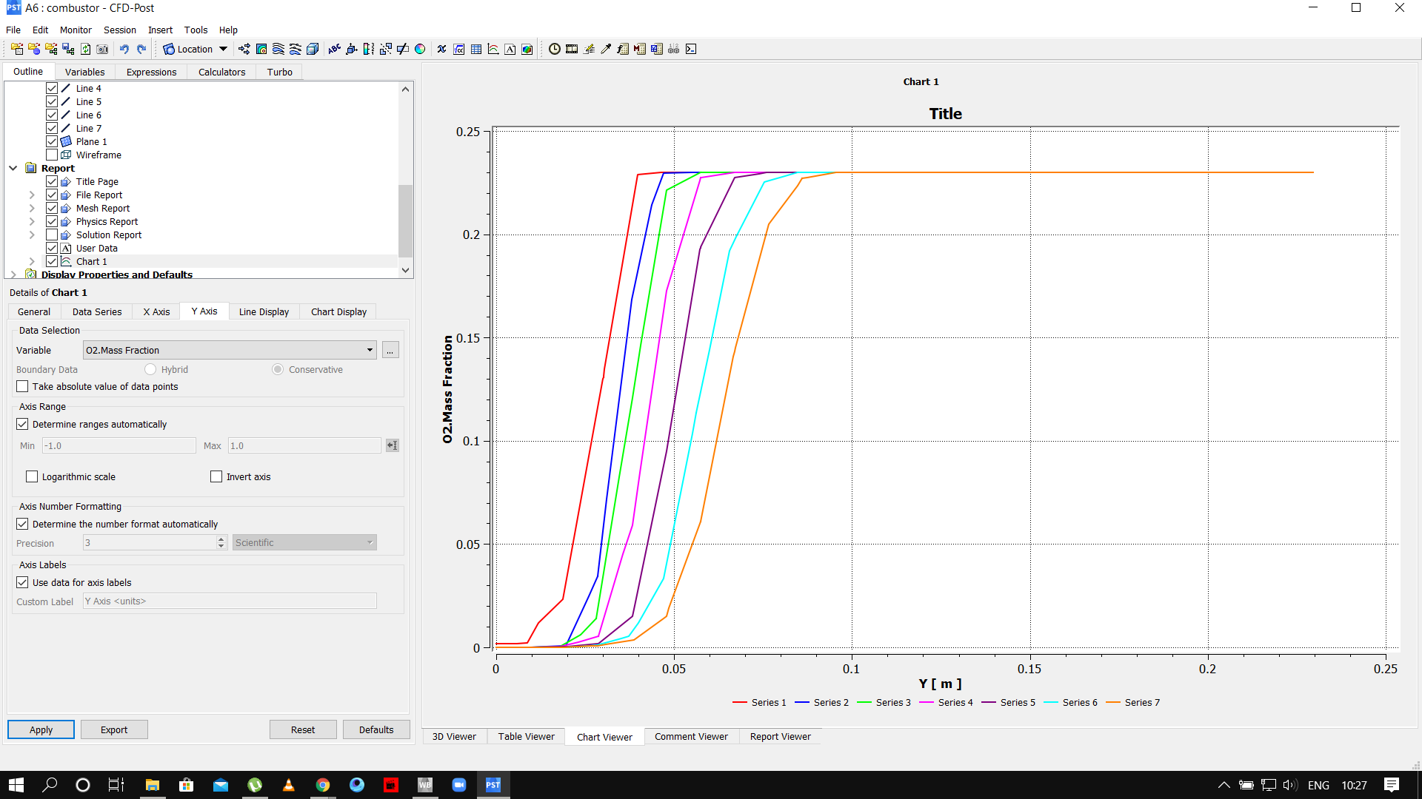Image resolution: width=1422 pixels, height=799 pixels.
Task: Enable Take absolute value of data points
Action: click(x=22, y=386)
